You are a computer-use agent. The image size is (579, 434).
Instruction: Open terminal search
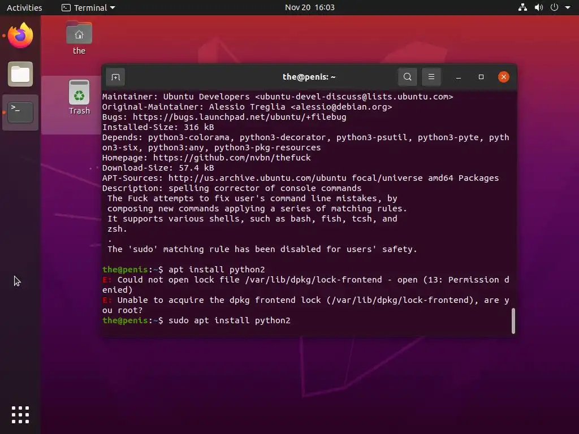[x=407, y=77]
